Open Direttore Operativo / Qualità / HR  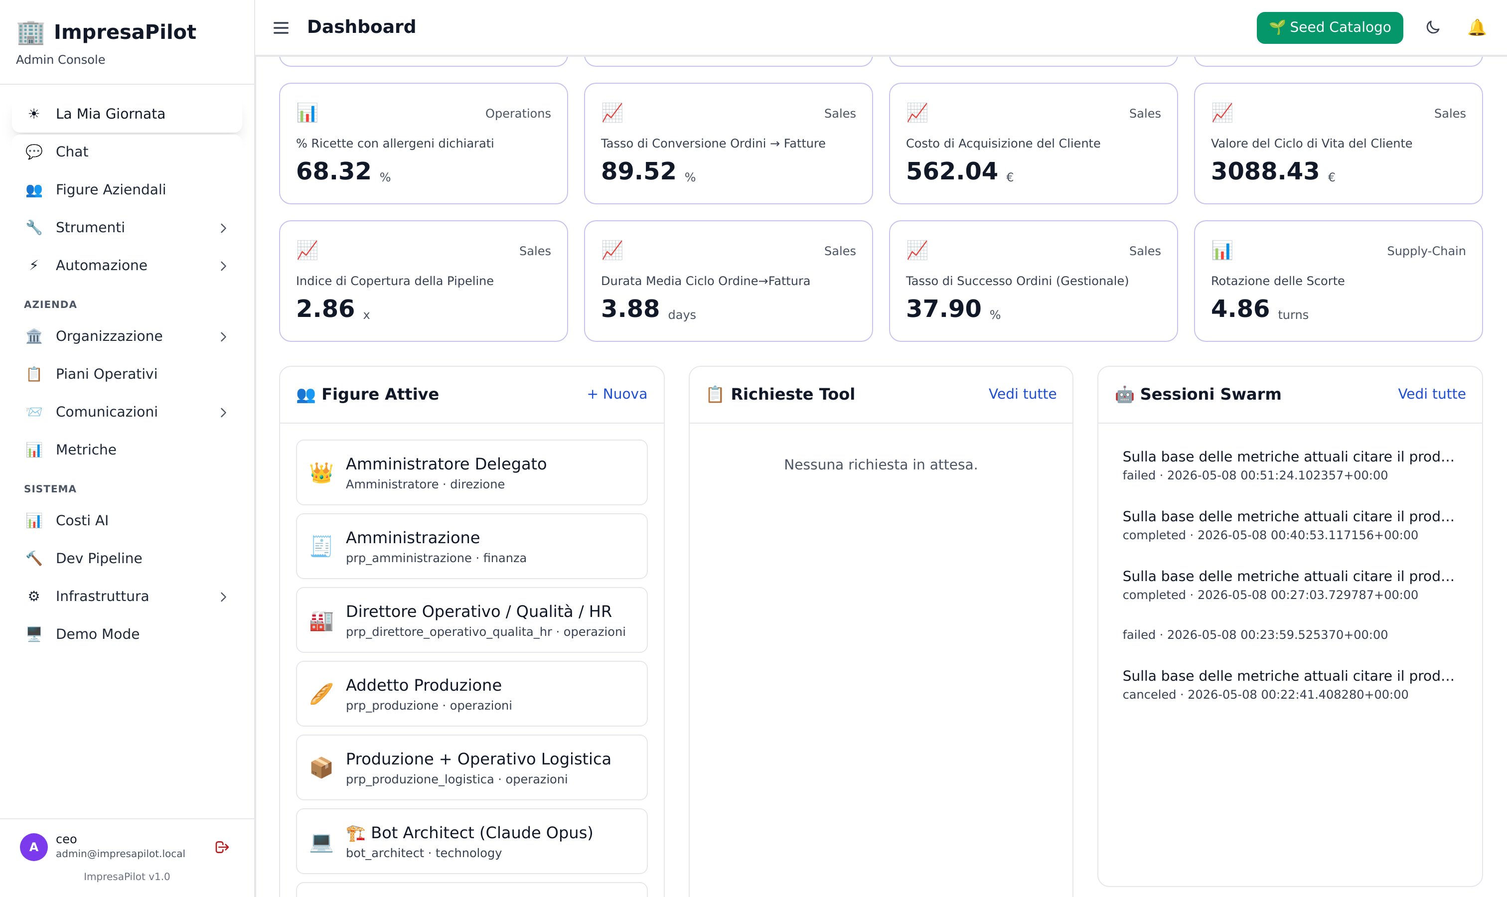coord(471,620)
